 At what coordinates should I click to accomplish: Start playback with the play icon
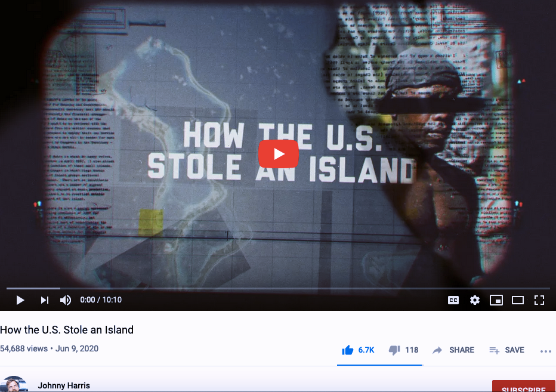pyautogui.click(x=20, y=300)
